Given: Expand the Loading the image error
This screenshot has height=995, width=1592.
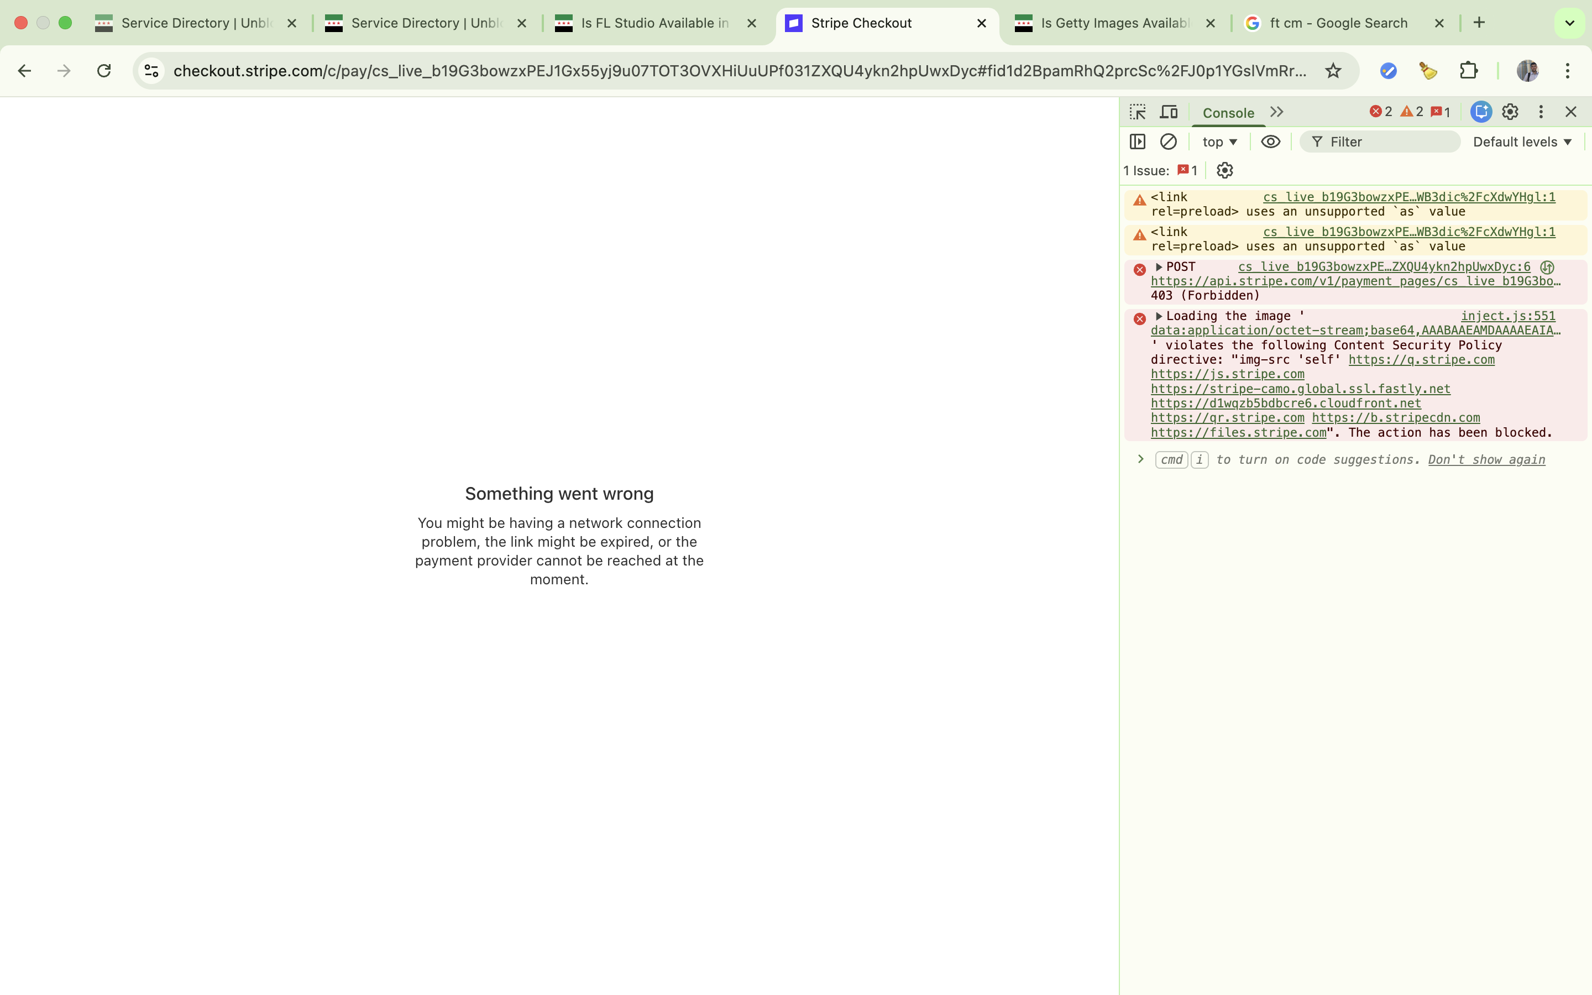Looking at the screenshot, I should 1159,316.
